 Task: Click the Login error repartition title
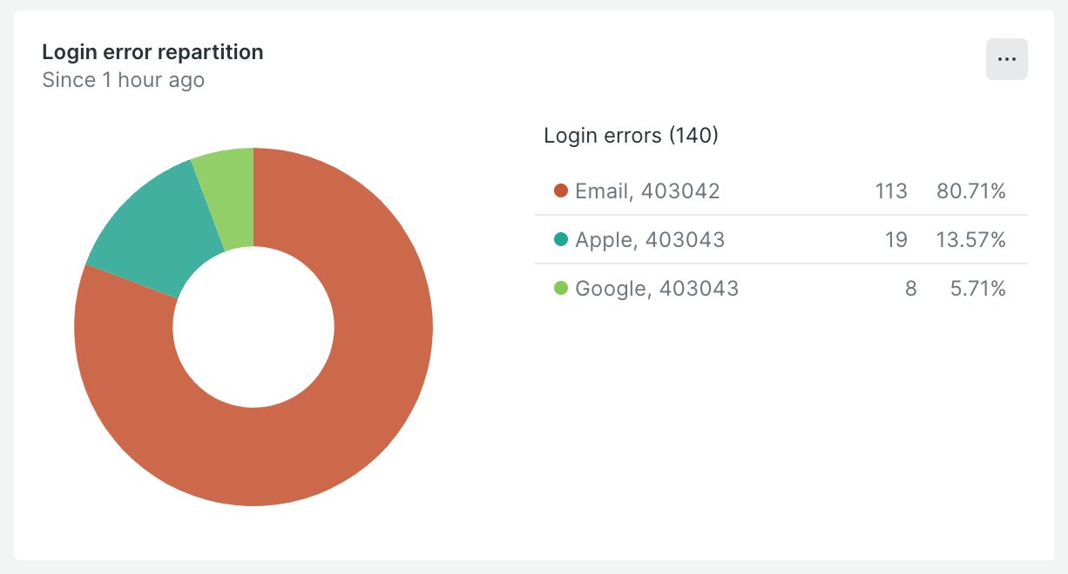[x=152, y=52]
